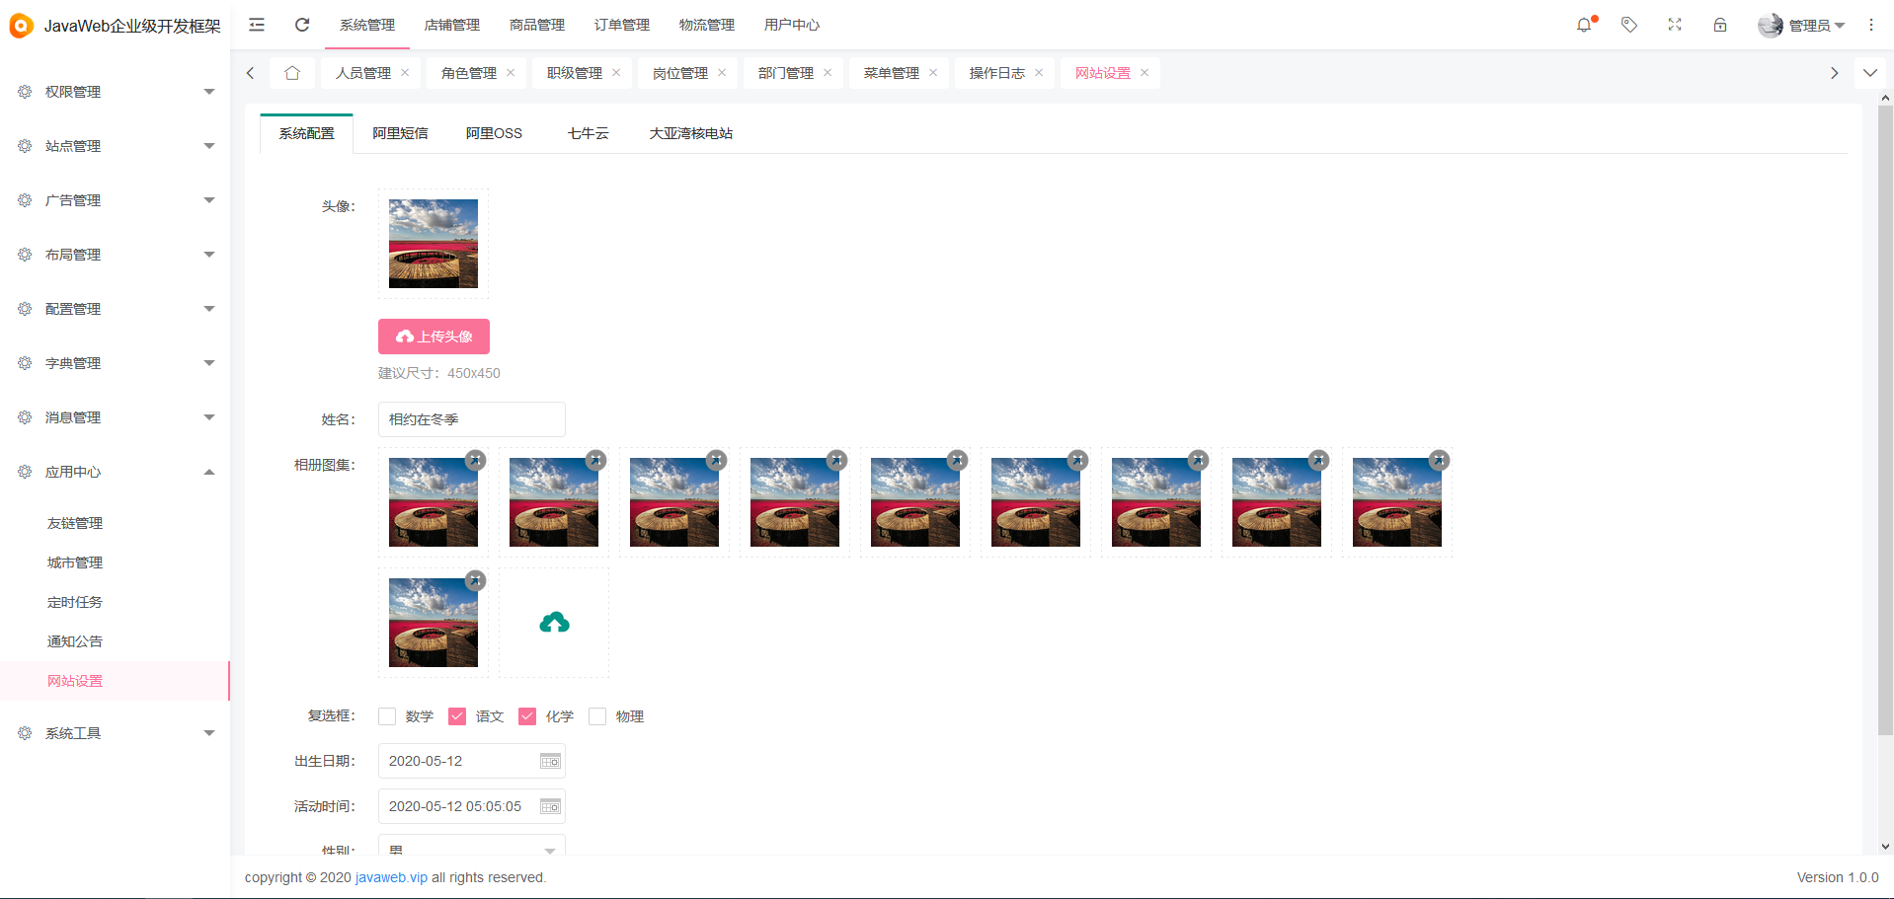Open the notifications bell icon
The image size is (1894, 899).
coord(1584,24)
